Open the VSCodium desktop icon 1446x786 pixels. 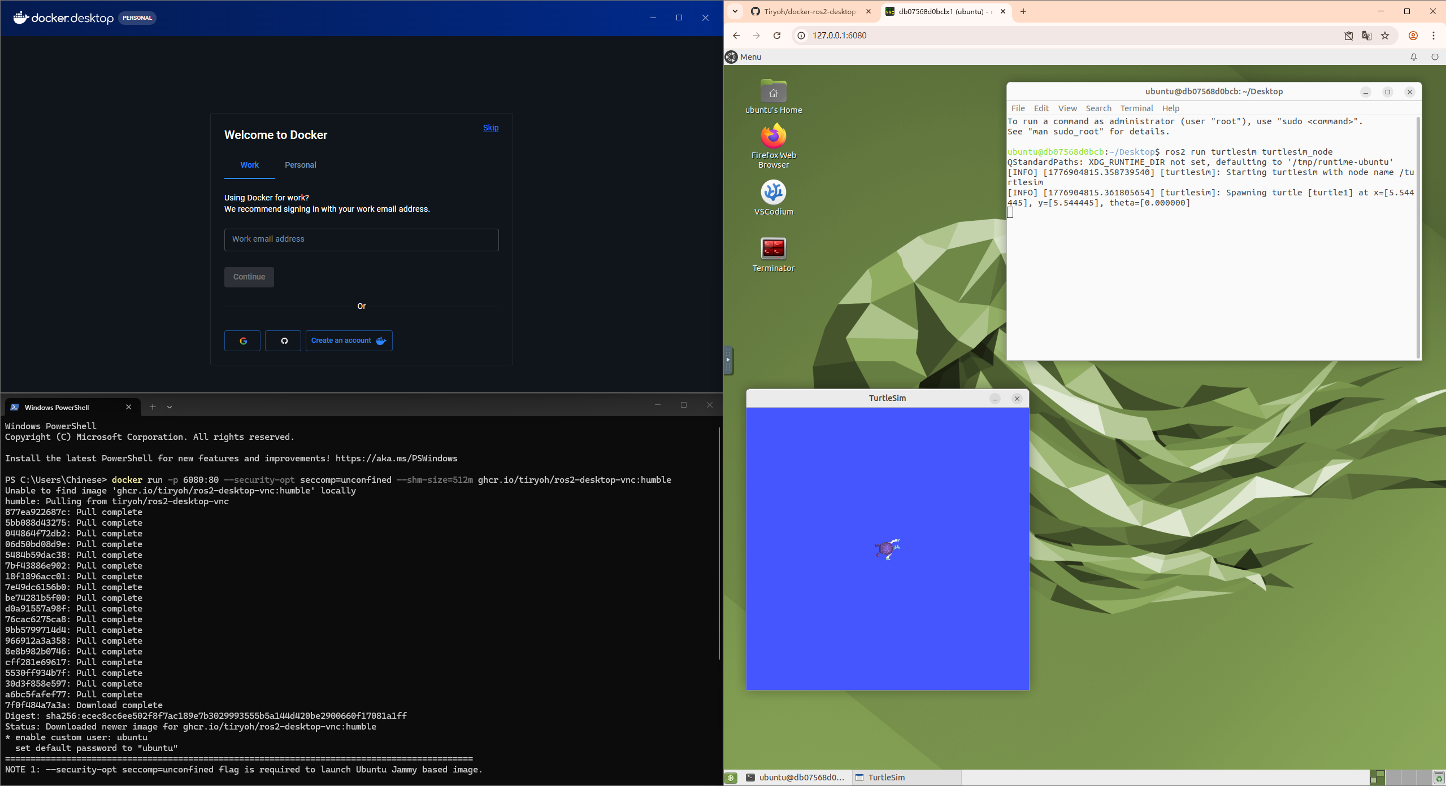point(773,198)
